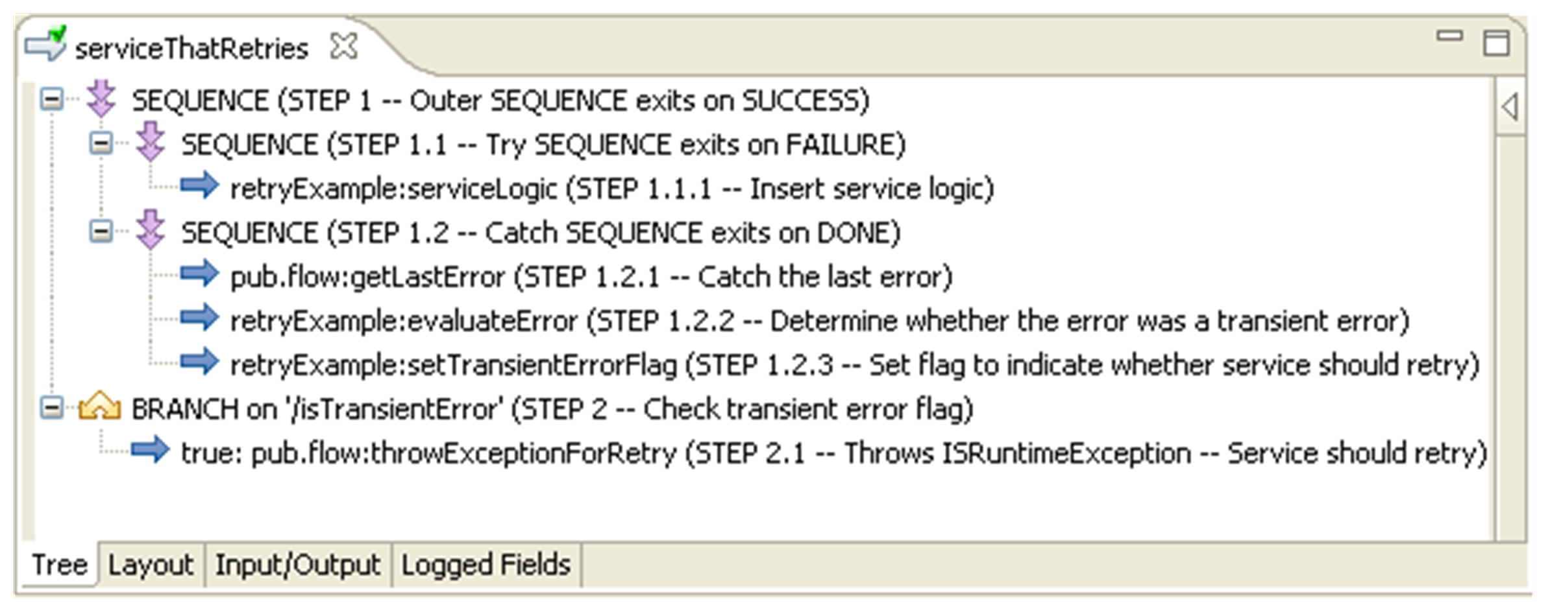Select the Tree tab
The height and width of the screenshot is (612, 1550).
coord(59,565)
